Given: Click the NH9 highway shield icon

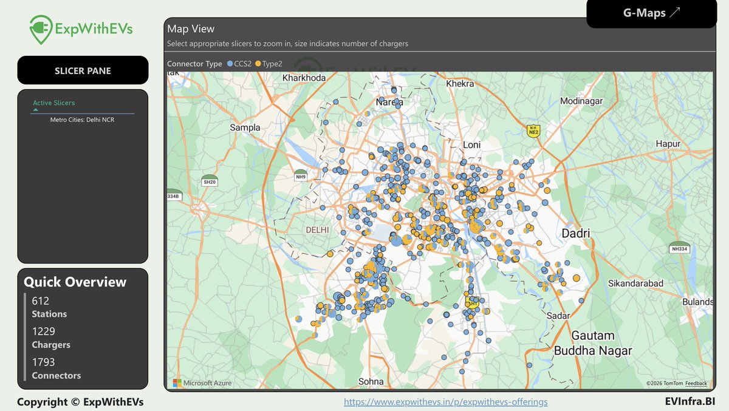Looking at the screenshot, I should coord(301,175).
